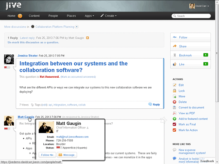
Task: Click the question title heading
Action: coord(73,67)
